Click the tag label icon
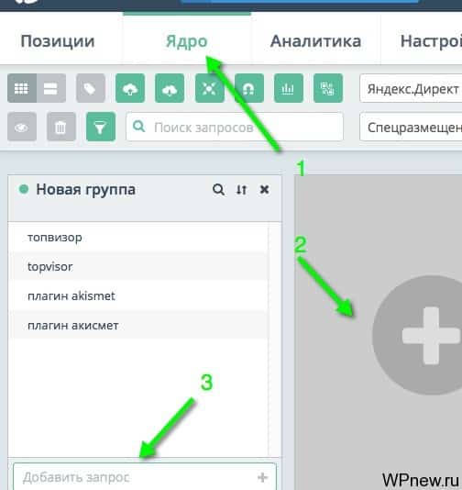The height and width of the screenshot is (490, 462). pos(91,88)
